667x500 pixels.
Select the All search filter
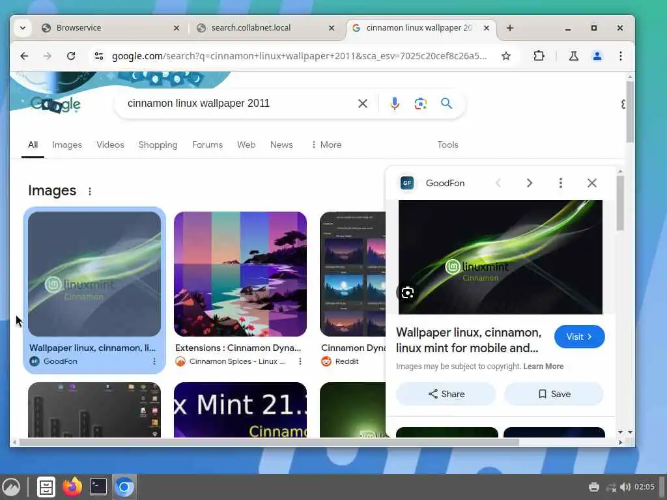33,145
